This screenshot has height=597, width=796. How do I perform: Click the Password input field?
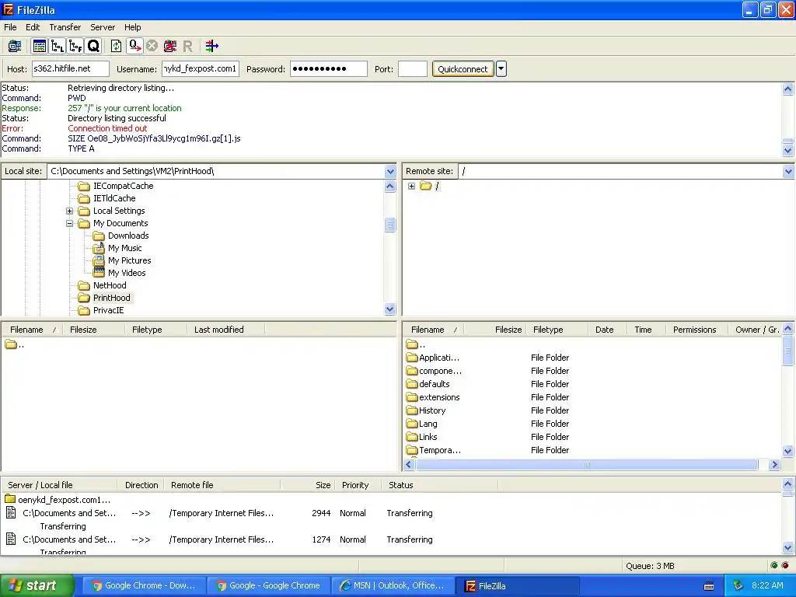pos(329,68)
